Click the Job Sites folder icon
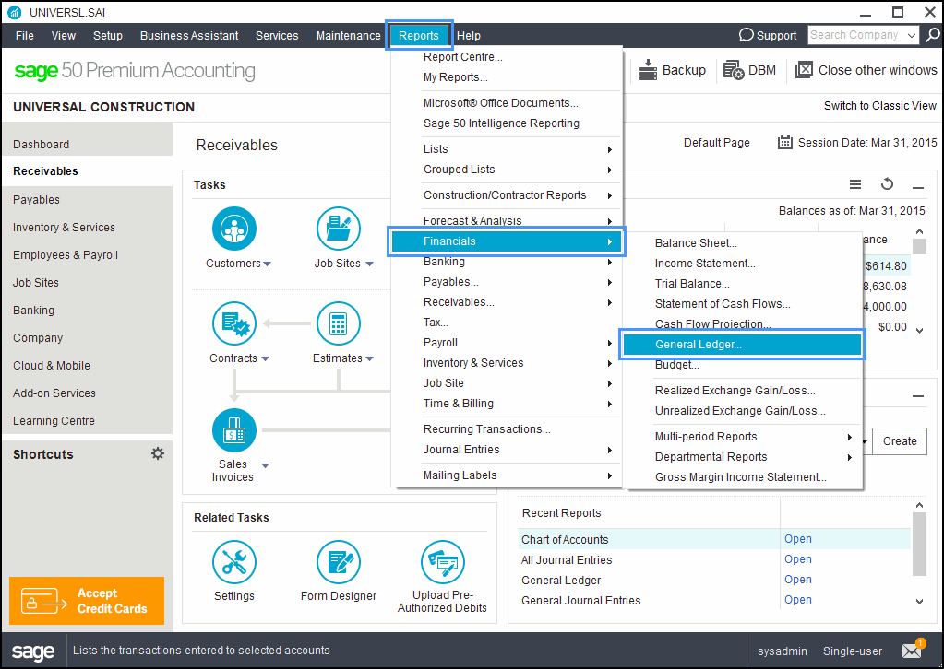 339,229
